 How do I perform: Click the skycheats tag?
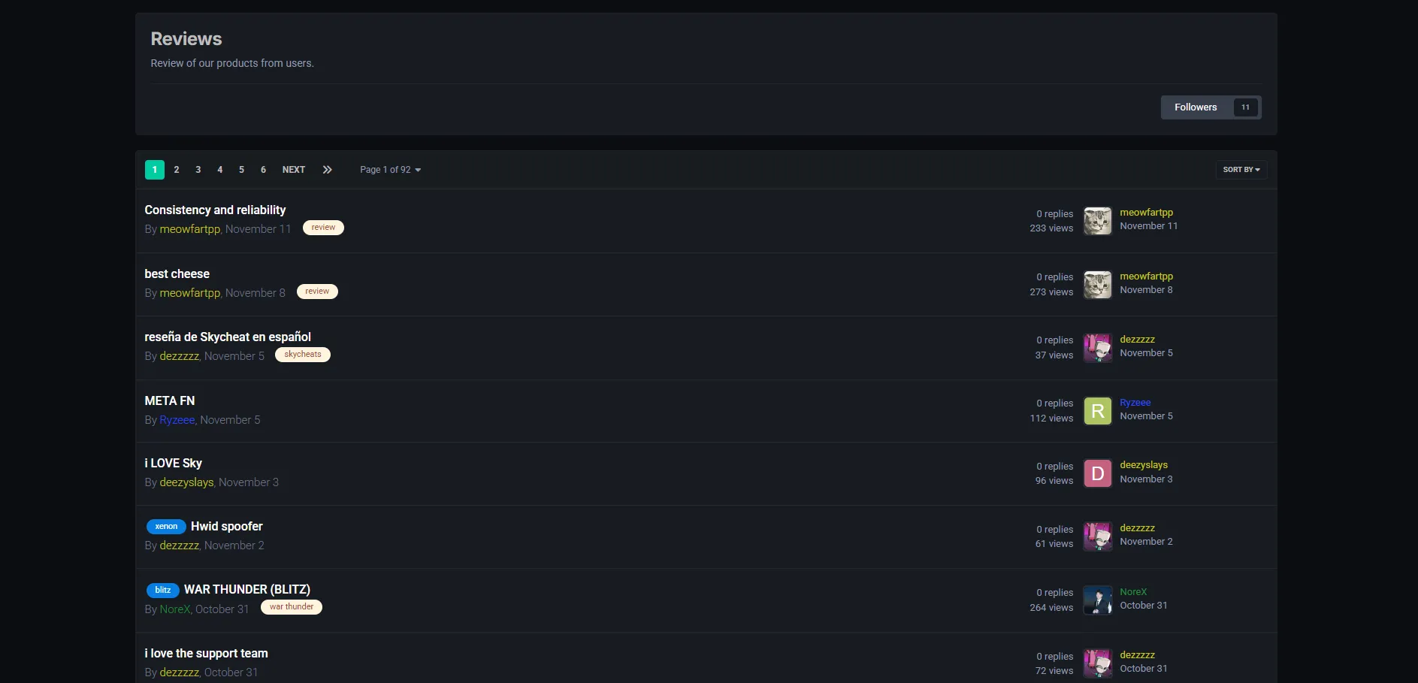[x=302, y=355]
